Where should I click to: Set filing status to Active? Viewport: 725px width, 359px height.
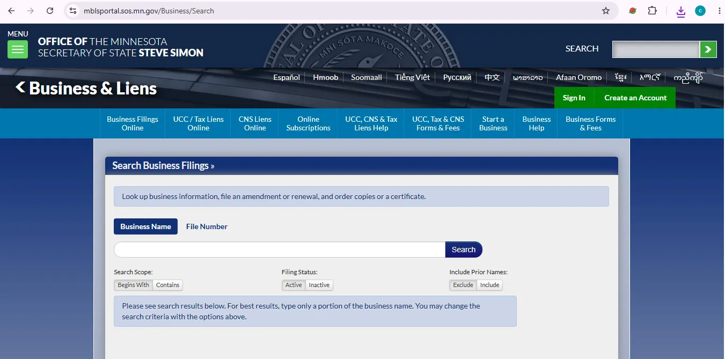pos(294,285)
